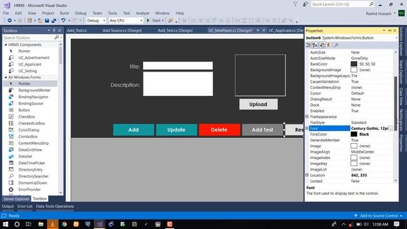407x229 pixels.
Task: Click the BackgroundImage empty swatch
Action: pyautogui.click(x=354, y=70)
